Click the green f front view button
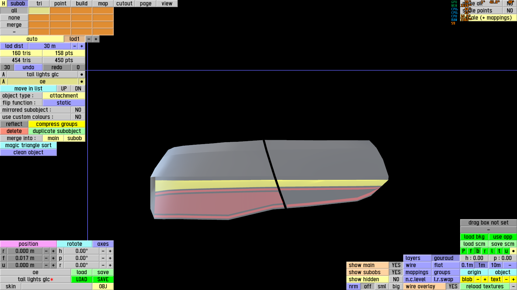The width and height of the screenshot is (517, 290). coord(471,251)
